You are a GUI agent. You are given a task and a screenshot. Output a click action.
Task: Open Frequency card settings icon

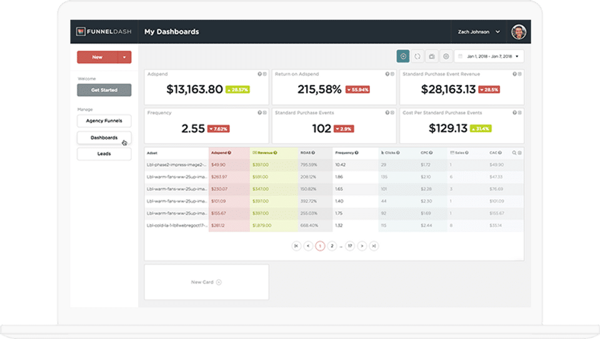coord(265,113)
